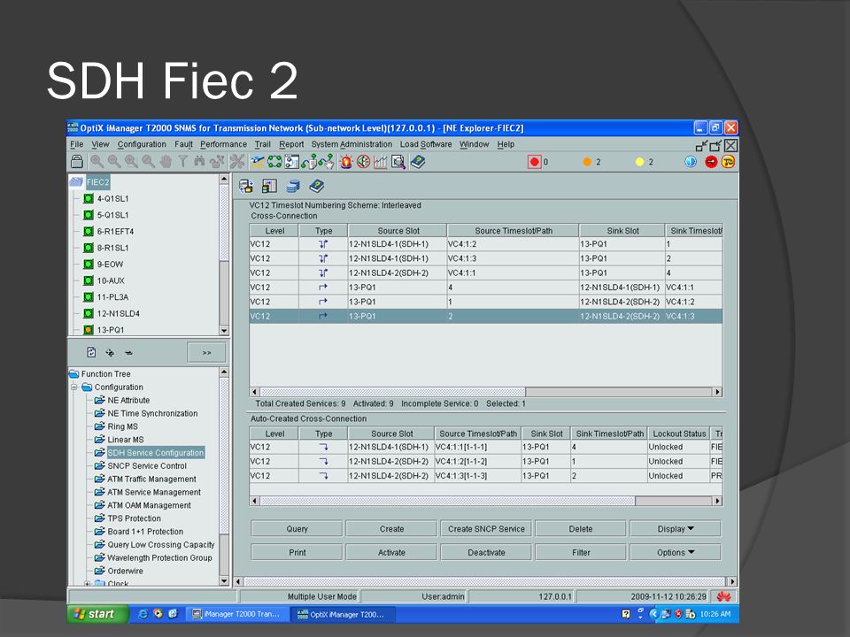The height and width of the screenshot is (637, 850).
Task: Click the alarm sound mute icon
Action: coord(363,161)
